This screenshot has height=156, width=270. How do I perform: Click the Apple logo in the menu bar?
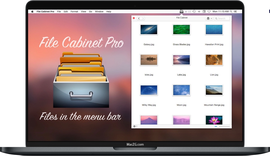pos(32,11)
